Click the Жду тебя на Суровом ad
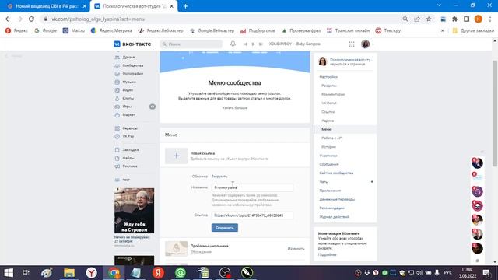Screen dimensions: 498x280 pos(135,211)
